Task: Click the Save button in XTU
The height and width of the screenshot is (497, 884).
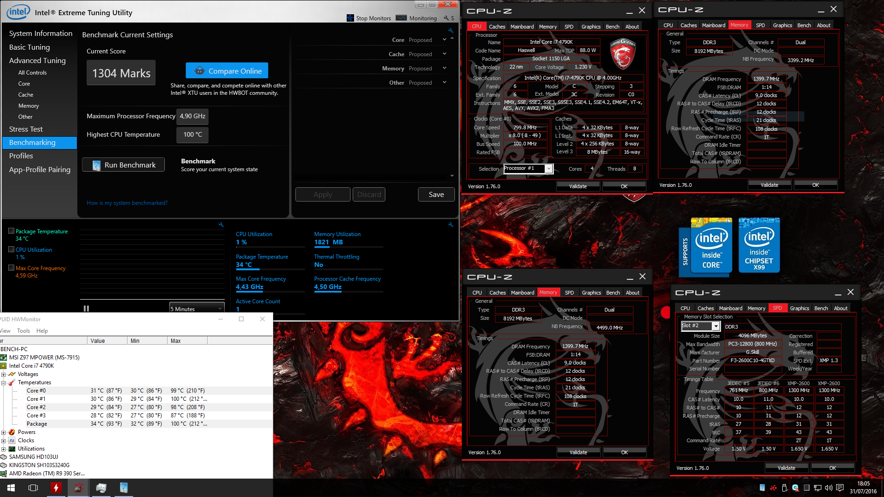Action: [436, 195]
